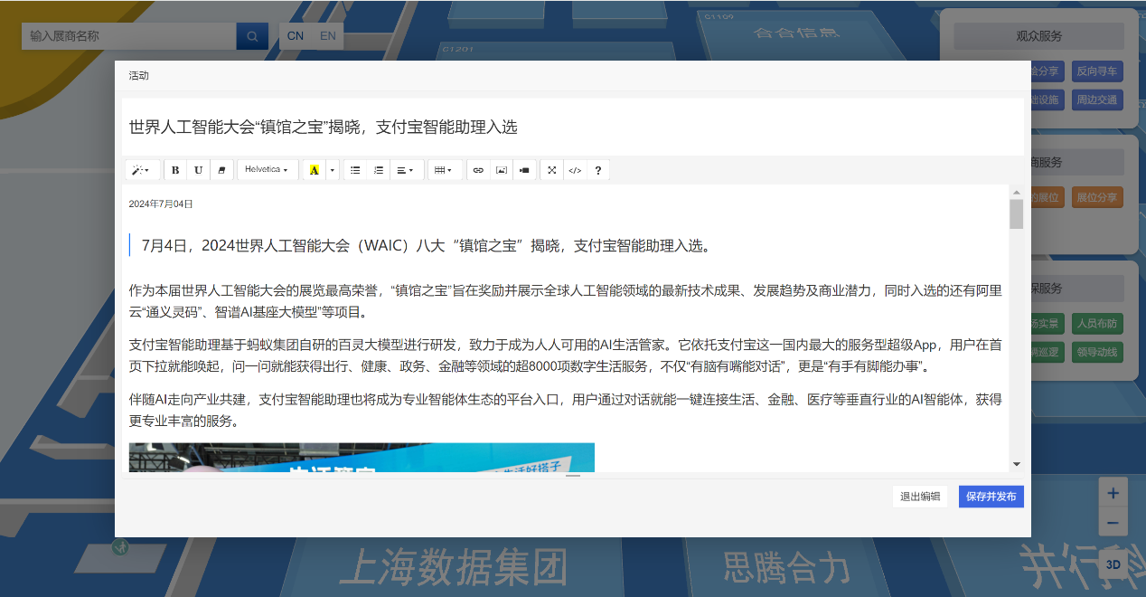Switch language to CN
1146x597 pixels.
(x=296, y=36)
